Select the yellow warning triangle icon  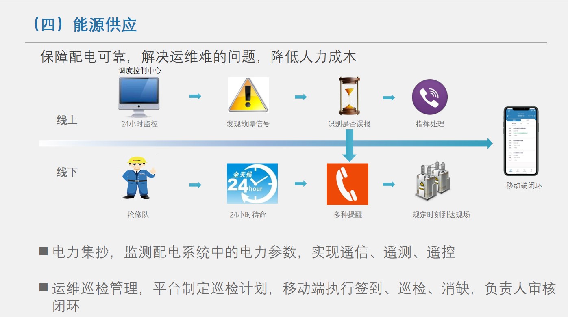(248, 95)
